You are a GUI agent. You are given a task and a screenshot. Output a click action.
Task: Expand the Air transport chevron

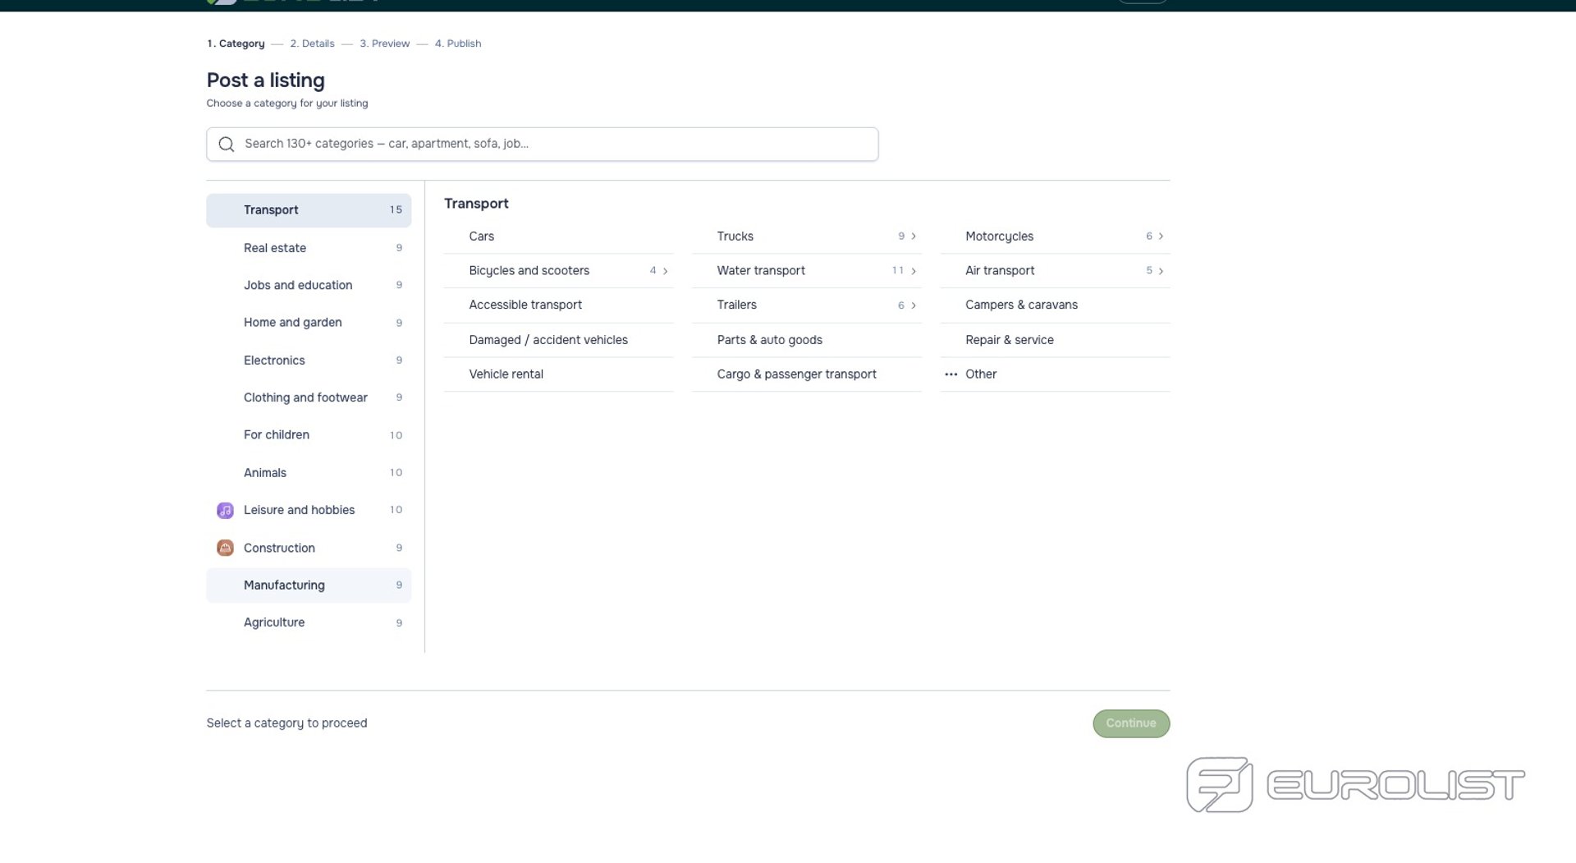click(x=1161, y=271)
